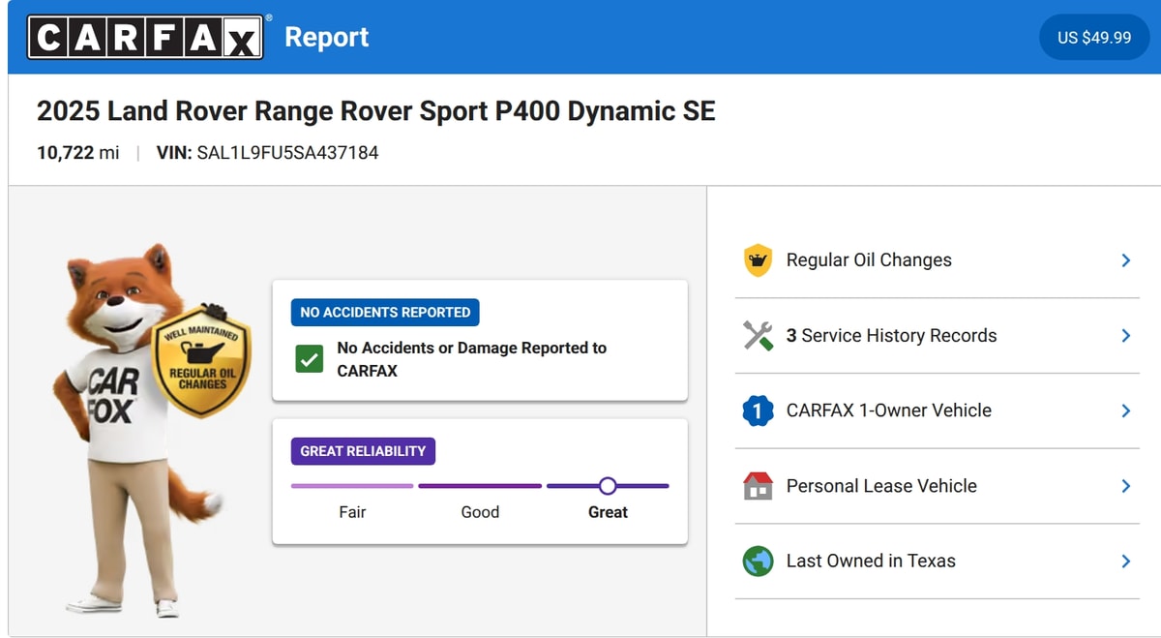Image resolution: width=1161 pixels, height=638 pixels.
Task: Click the reliability slider marker
Action: point(608,486)
